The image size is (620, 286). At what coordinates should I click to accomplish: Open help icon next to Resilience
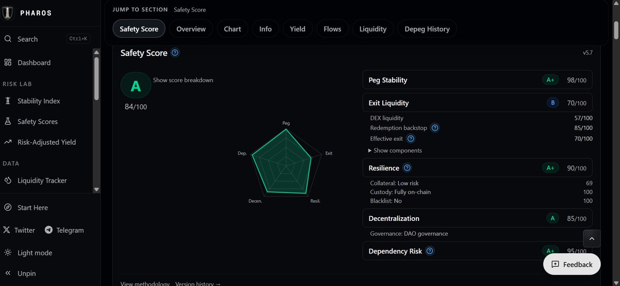(x=407, y=168)
